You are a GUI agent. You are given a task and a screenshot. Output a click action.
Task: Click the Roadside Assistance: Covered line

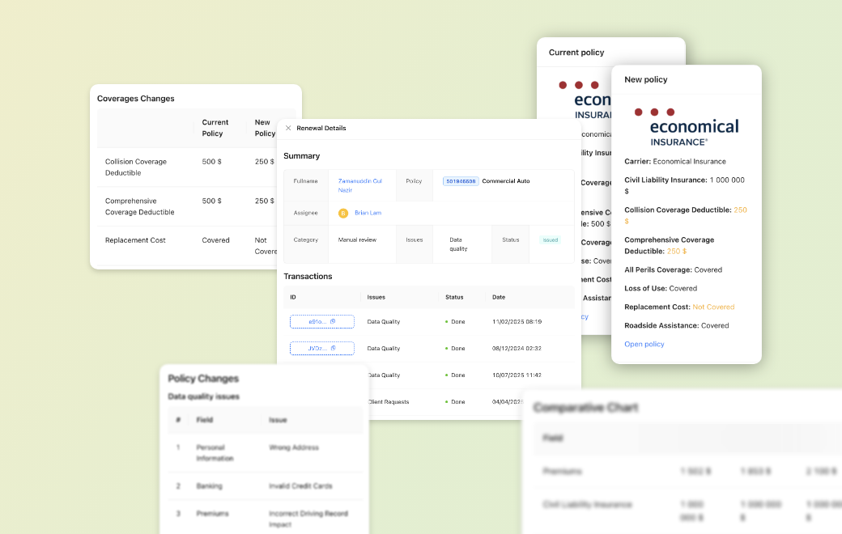(677, 326)
